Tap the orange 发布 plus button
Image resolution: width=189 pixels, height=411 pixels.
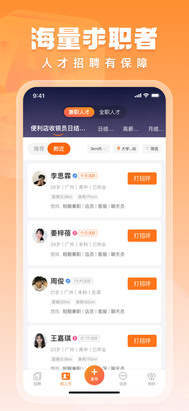click(x=94, y=375)
